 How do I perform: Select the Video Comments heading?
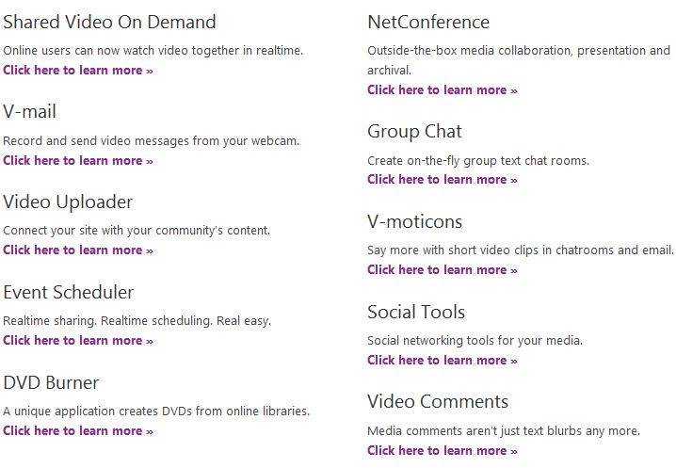438,401
